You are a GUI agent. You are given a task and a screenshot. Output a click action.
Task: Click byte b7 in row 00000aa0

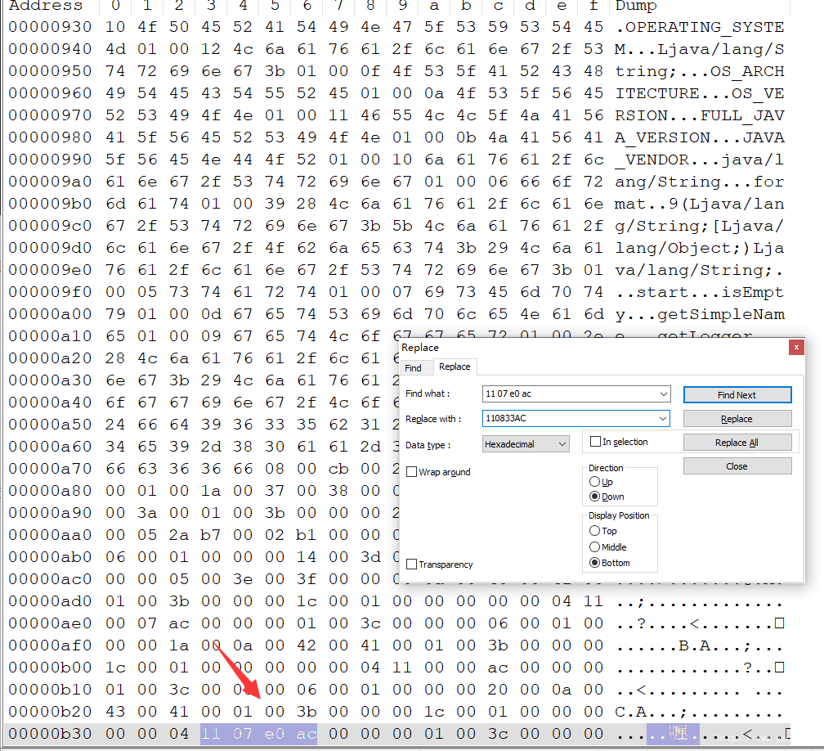211,535
